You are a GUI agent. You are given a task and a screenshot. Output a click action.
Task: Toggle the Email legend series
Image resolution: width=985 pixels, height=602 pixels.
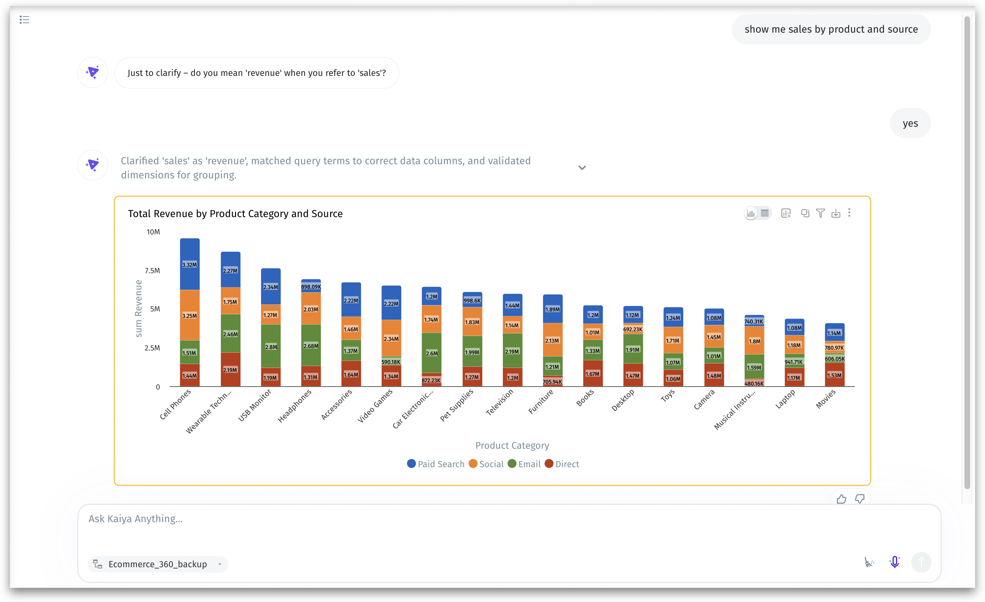(524, 464)
